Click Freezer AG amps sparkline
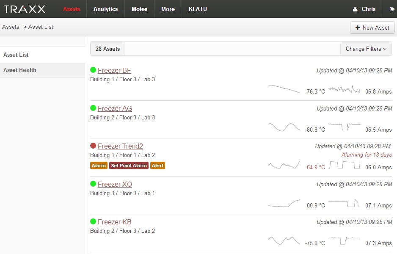This screenshot has width=397, height=254. pyautogui.click(x=345, y=127)
